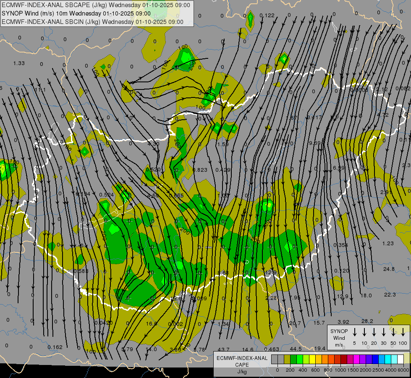Click the '1000' tick in CAPE legend
This screenshot has height=378, width=411.
[340, 370]
